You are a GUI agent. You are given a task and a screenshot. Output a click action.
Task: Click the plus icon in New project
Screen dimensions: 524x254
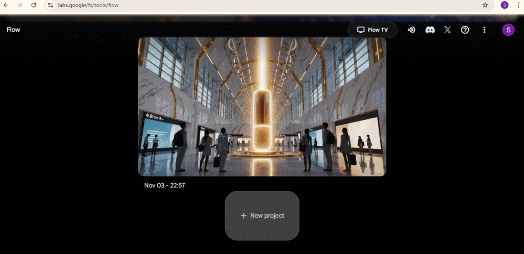click(244, 216)
